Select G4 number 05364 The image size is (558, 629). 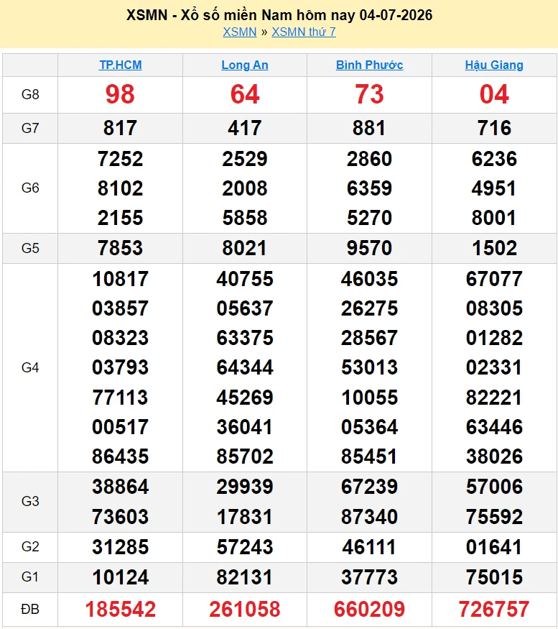coord(369,427)
